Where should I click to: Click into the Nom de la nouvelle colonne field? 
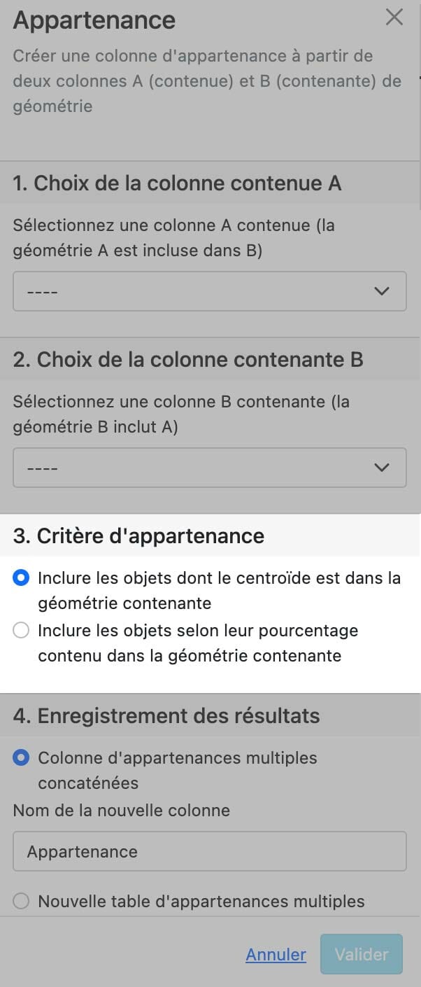point(210,851)
